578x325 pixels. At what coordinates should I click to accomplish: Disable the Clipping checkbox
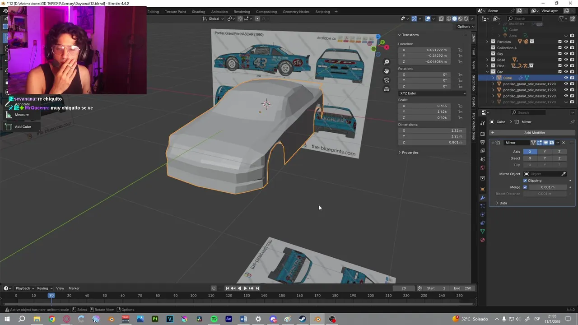click(x=525, y=181)
